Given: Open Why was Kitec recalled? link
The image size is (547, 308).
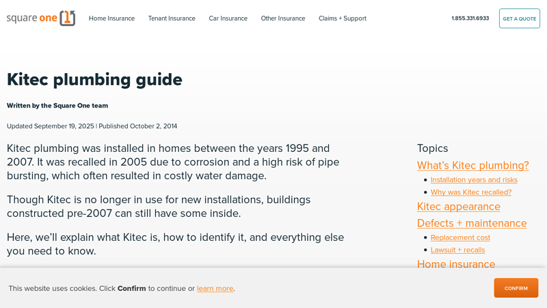Looking at the screenshot, I should [x=471, y=192].
